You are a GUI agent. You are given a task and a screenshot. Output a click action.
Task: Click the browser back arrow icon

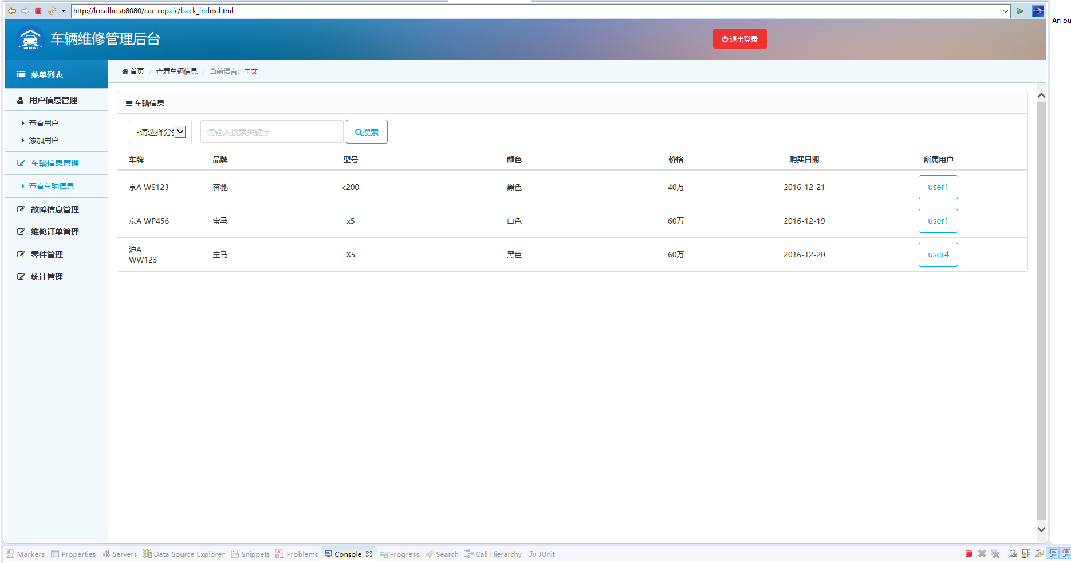[x=11, y=11]
